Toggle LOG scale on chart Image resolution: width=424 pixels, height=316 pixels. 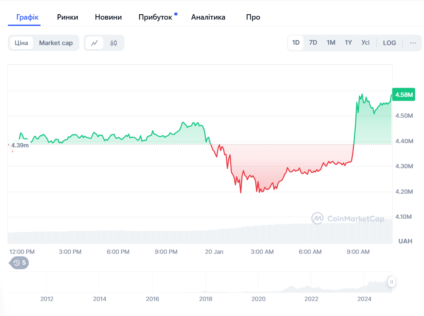(x=389, y=43)
